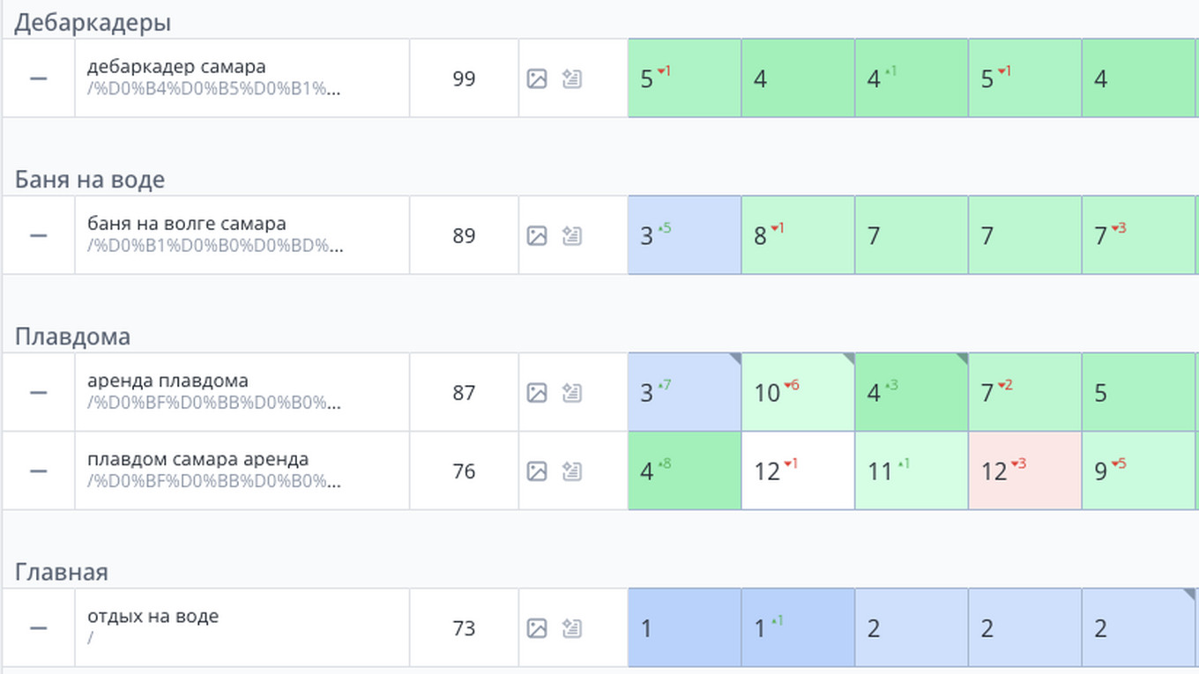This screenshot has height=674, width=1199.
Task: Open notes icon for аренда плавдома row
Action: 572,393
